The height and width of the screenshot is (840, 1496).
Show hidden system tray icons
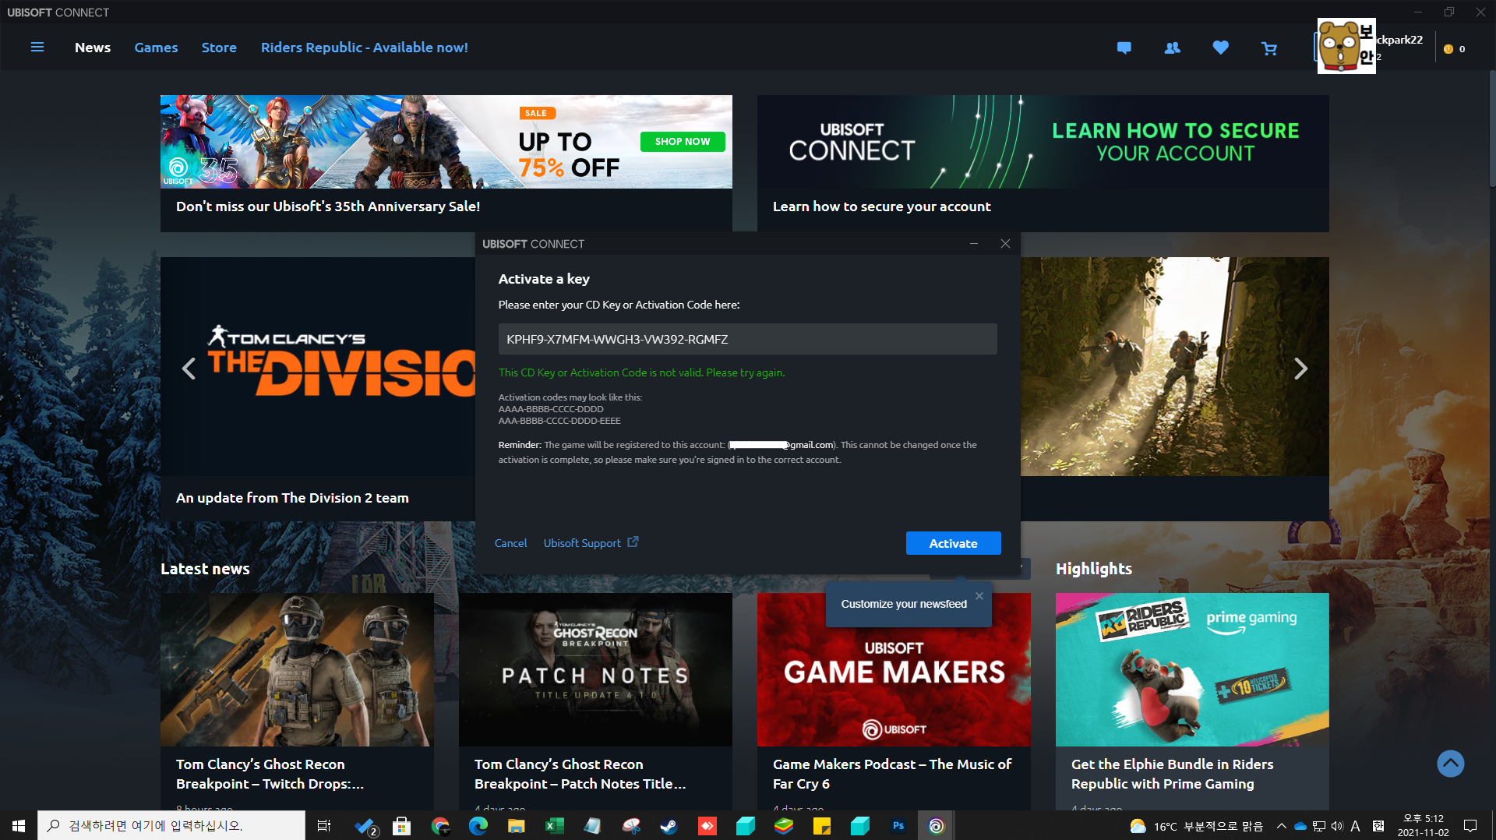pyautogui.click(x=1281, y=826)
